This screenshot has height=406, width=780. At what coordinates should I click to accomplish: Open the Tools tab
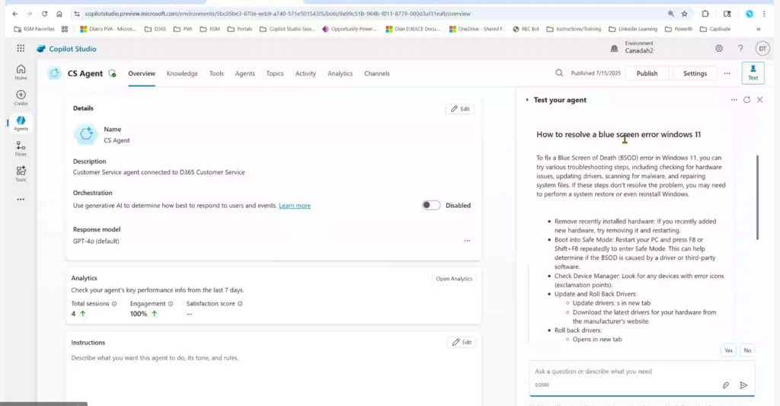pos(216,73)
